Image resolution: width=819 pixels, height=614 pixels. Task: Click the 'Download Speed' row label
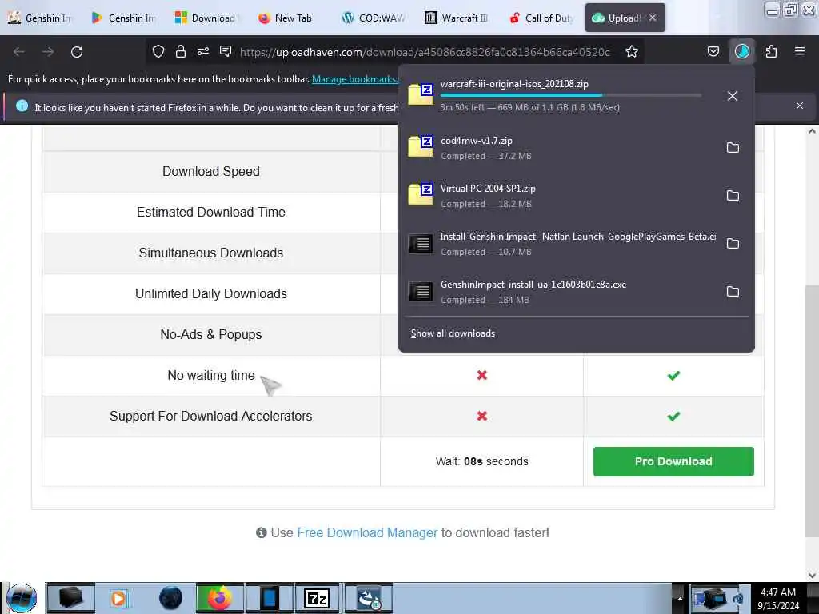pyautogui.click(x=211, y=171)
